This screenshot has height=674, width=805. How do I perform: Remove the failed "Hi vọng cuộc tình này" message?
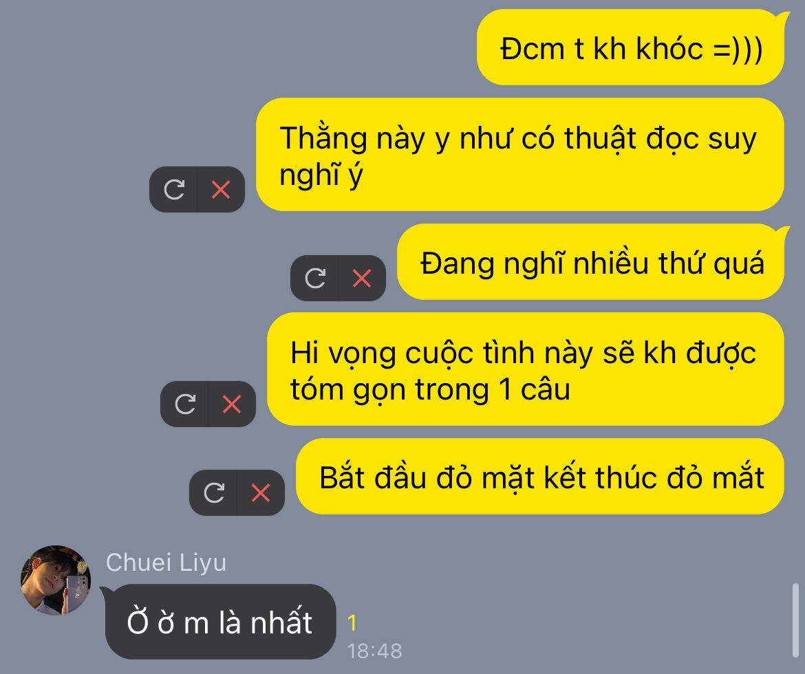click(x=232, y=404)
